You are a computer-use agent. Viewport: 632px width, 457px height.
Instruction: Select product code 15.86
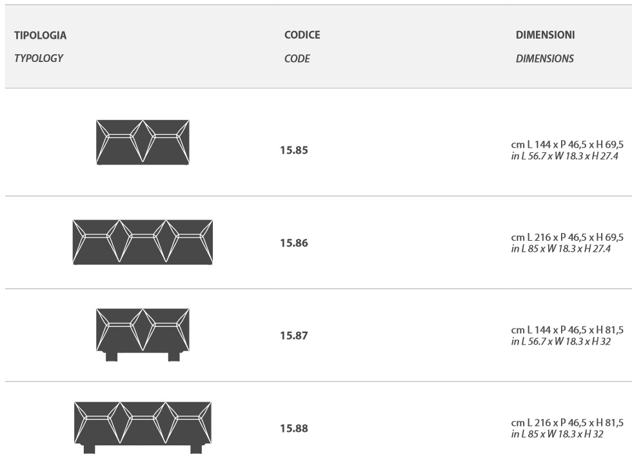point(294,244)
